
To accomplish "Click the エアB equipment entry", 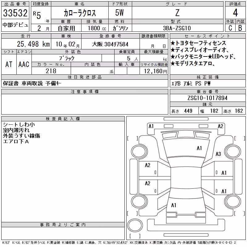I will pos(176,84).
